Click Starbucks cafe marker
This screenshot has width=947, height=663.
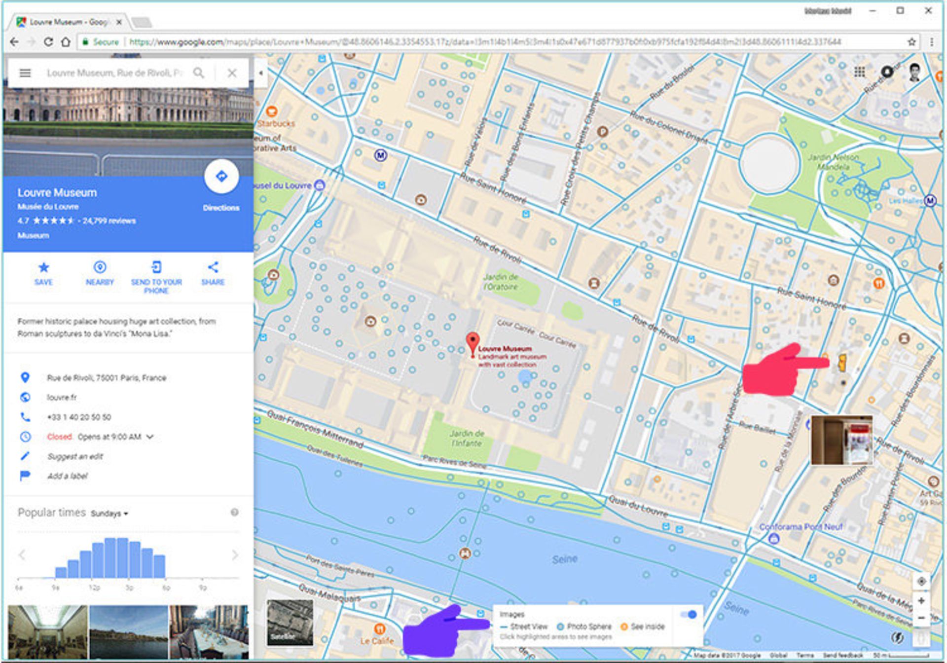tap(271, 111)
